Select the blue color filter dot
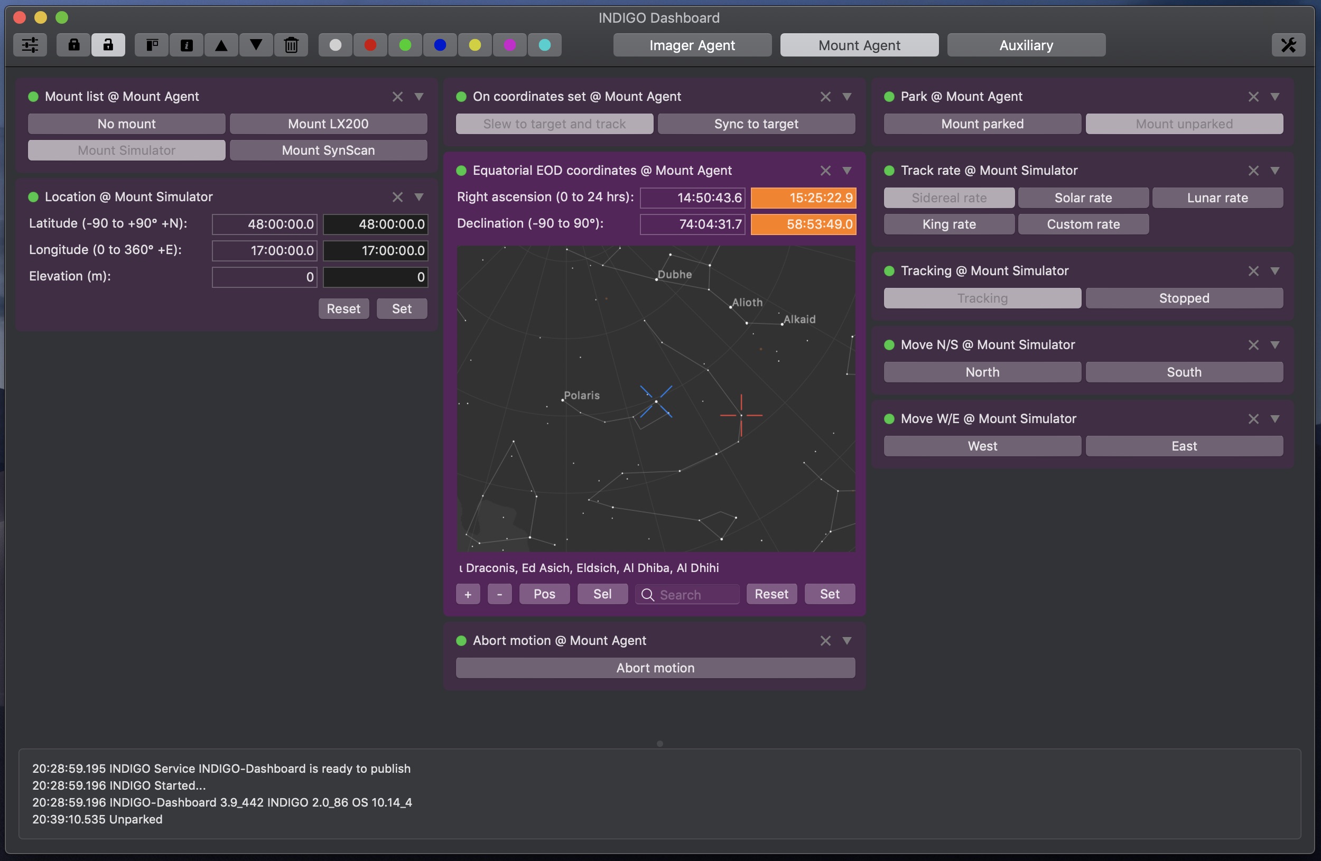Screen dimensions: 1321x861 click(x=440, y=45)
